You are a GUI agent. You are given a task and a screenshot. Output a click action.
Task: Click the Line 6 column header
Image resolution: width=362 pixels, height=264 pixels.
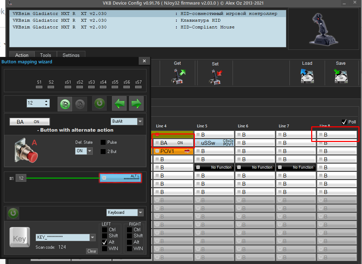point(243,126)
